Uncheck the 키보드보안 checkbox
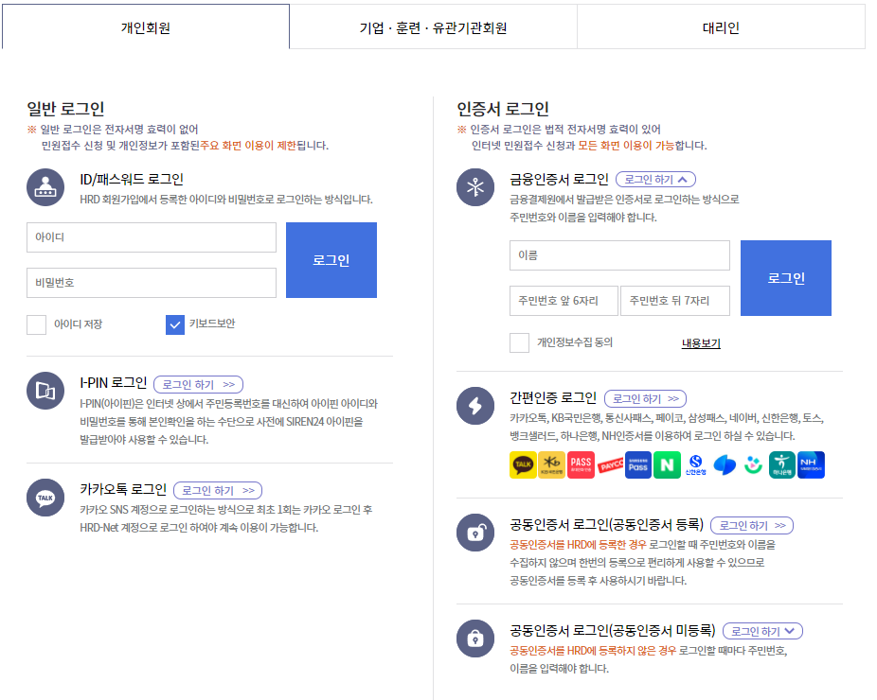Image resolution: width=877 pixels, height=700 pixels. tap(174, 324)
